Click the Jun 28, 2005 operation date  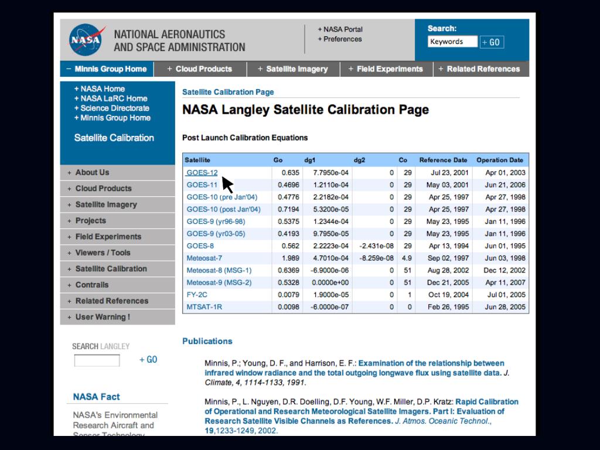505,307
